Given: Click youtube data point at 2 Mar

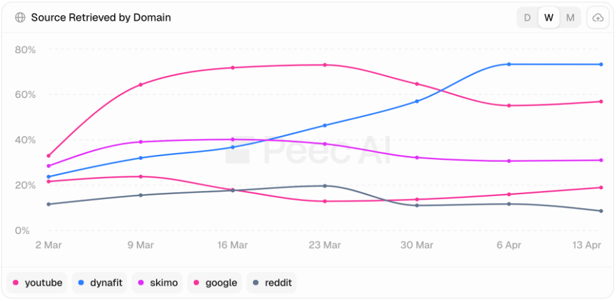Looking at the screenshot, I should point(49,156).
